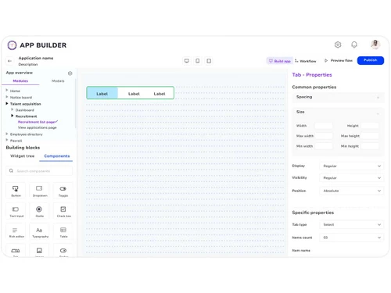Open the Position dropdown set to Absolute

click(x=351, y=191)
